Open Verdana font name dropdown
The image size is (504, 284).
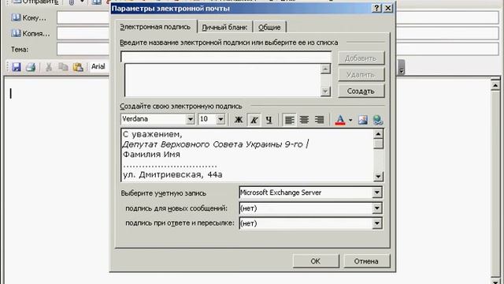(x=190, y=119)
